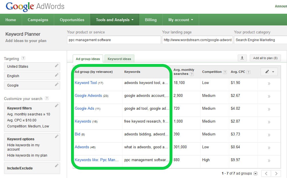Select 'what is adwords, good a...' keywords cell

tap(146, 147)
